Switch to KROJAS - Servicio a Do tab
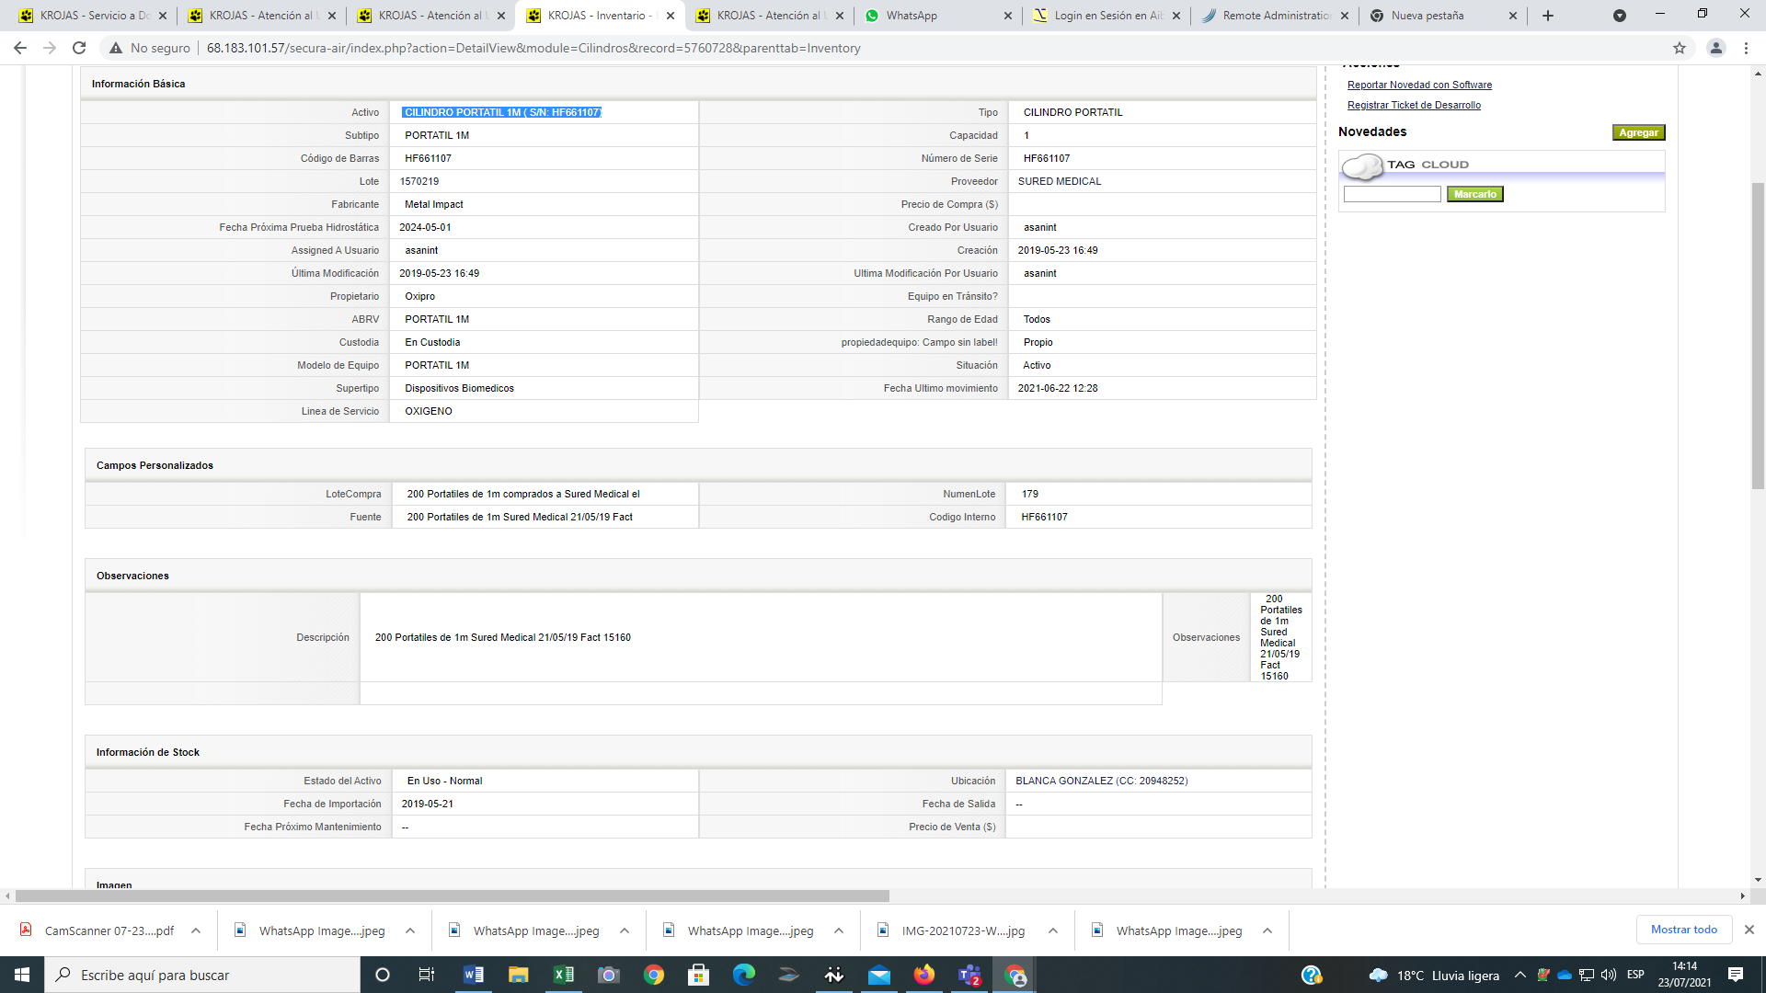Viewport: 1766px width, 993px height. (92, 16)
